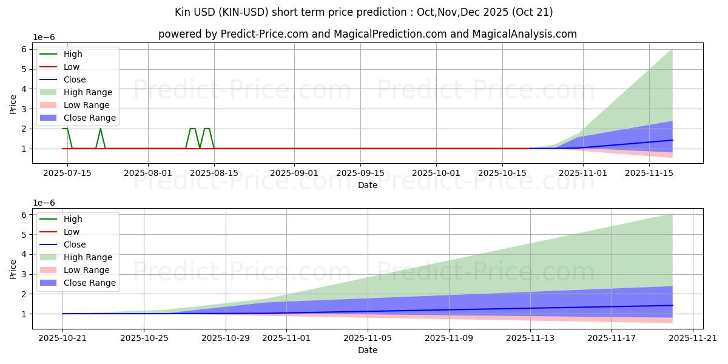Click the 2025-10-21 tick label on bottom chart
This screenshot has width=728, height=364.
pos(62,338)
